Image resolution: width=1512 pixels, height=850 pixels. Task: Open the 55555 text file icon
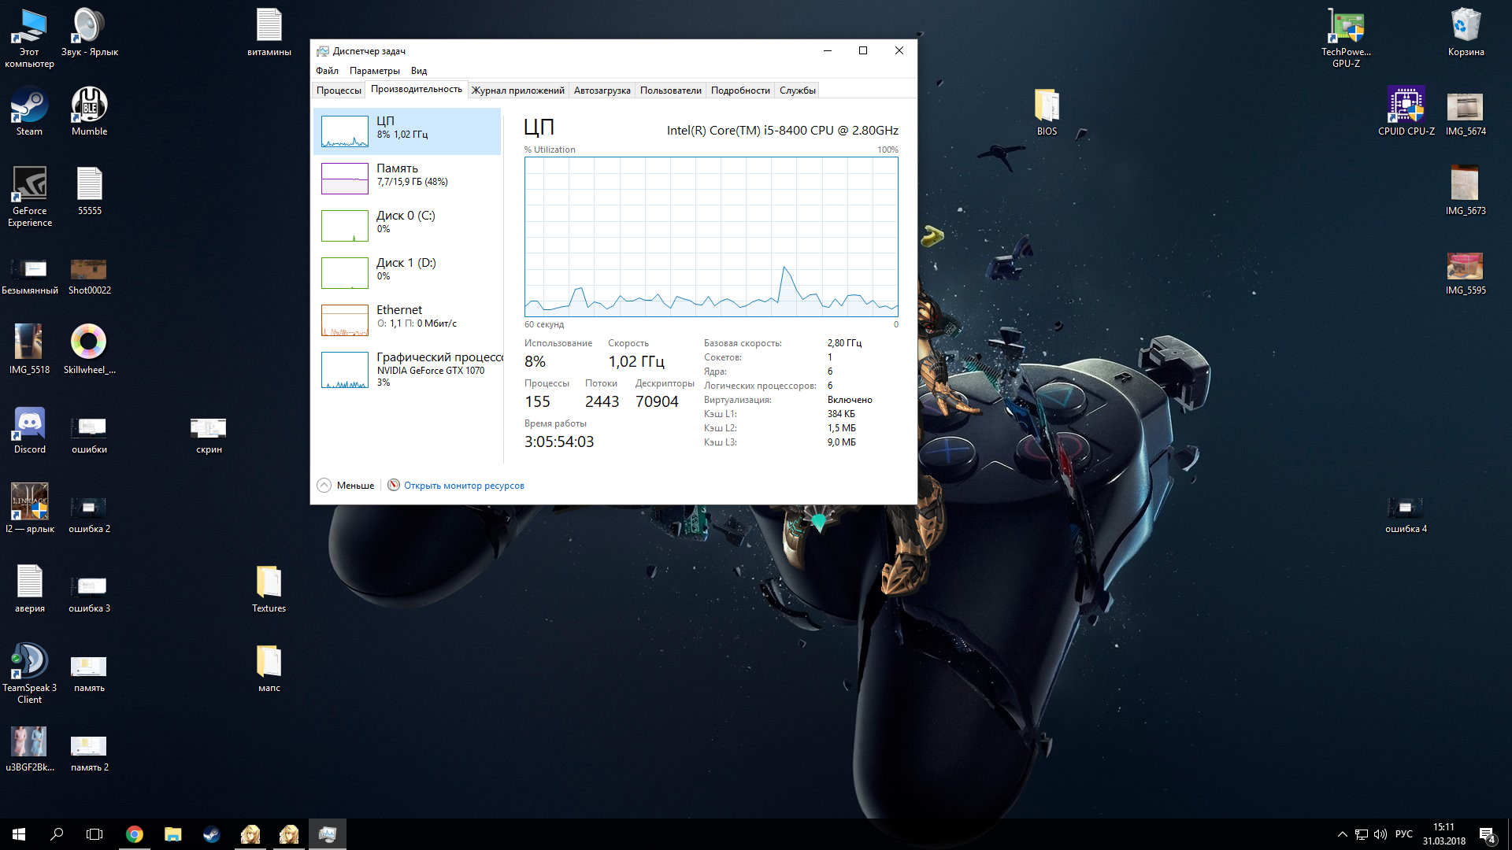point(90,191)
